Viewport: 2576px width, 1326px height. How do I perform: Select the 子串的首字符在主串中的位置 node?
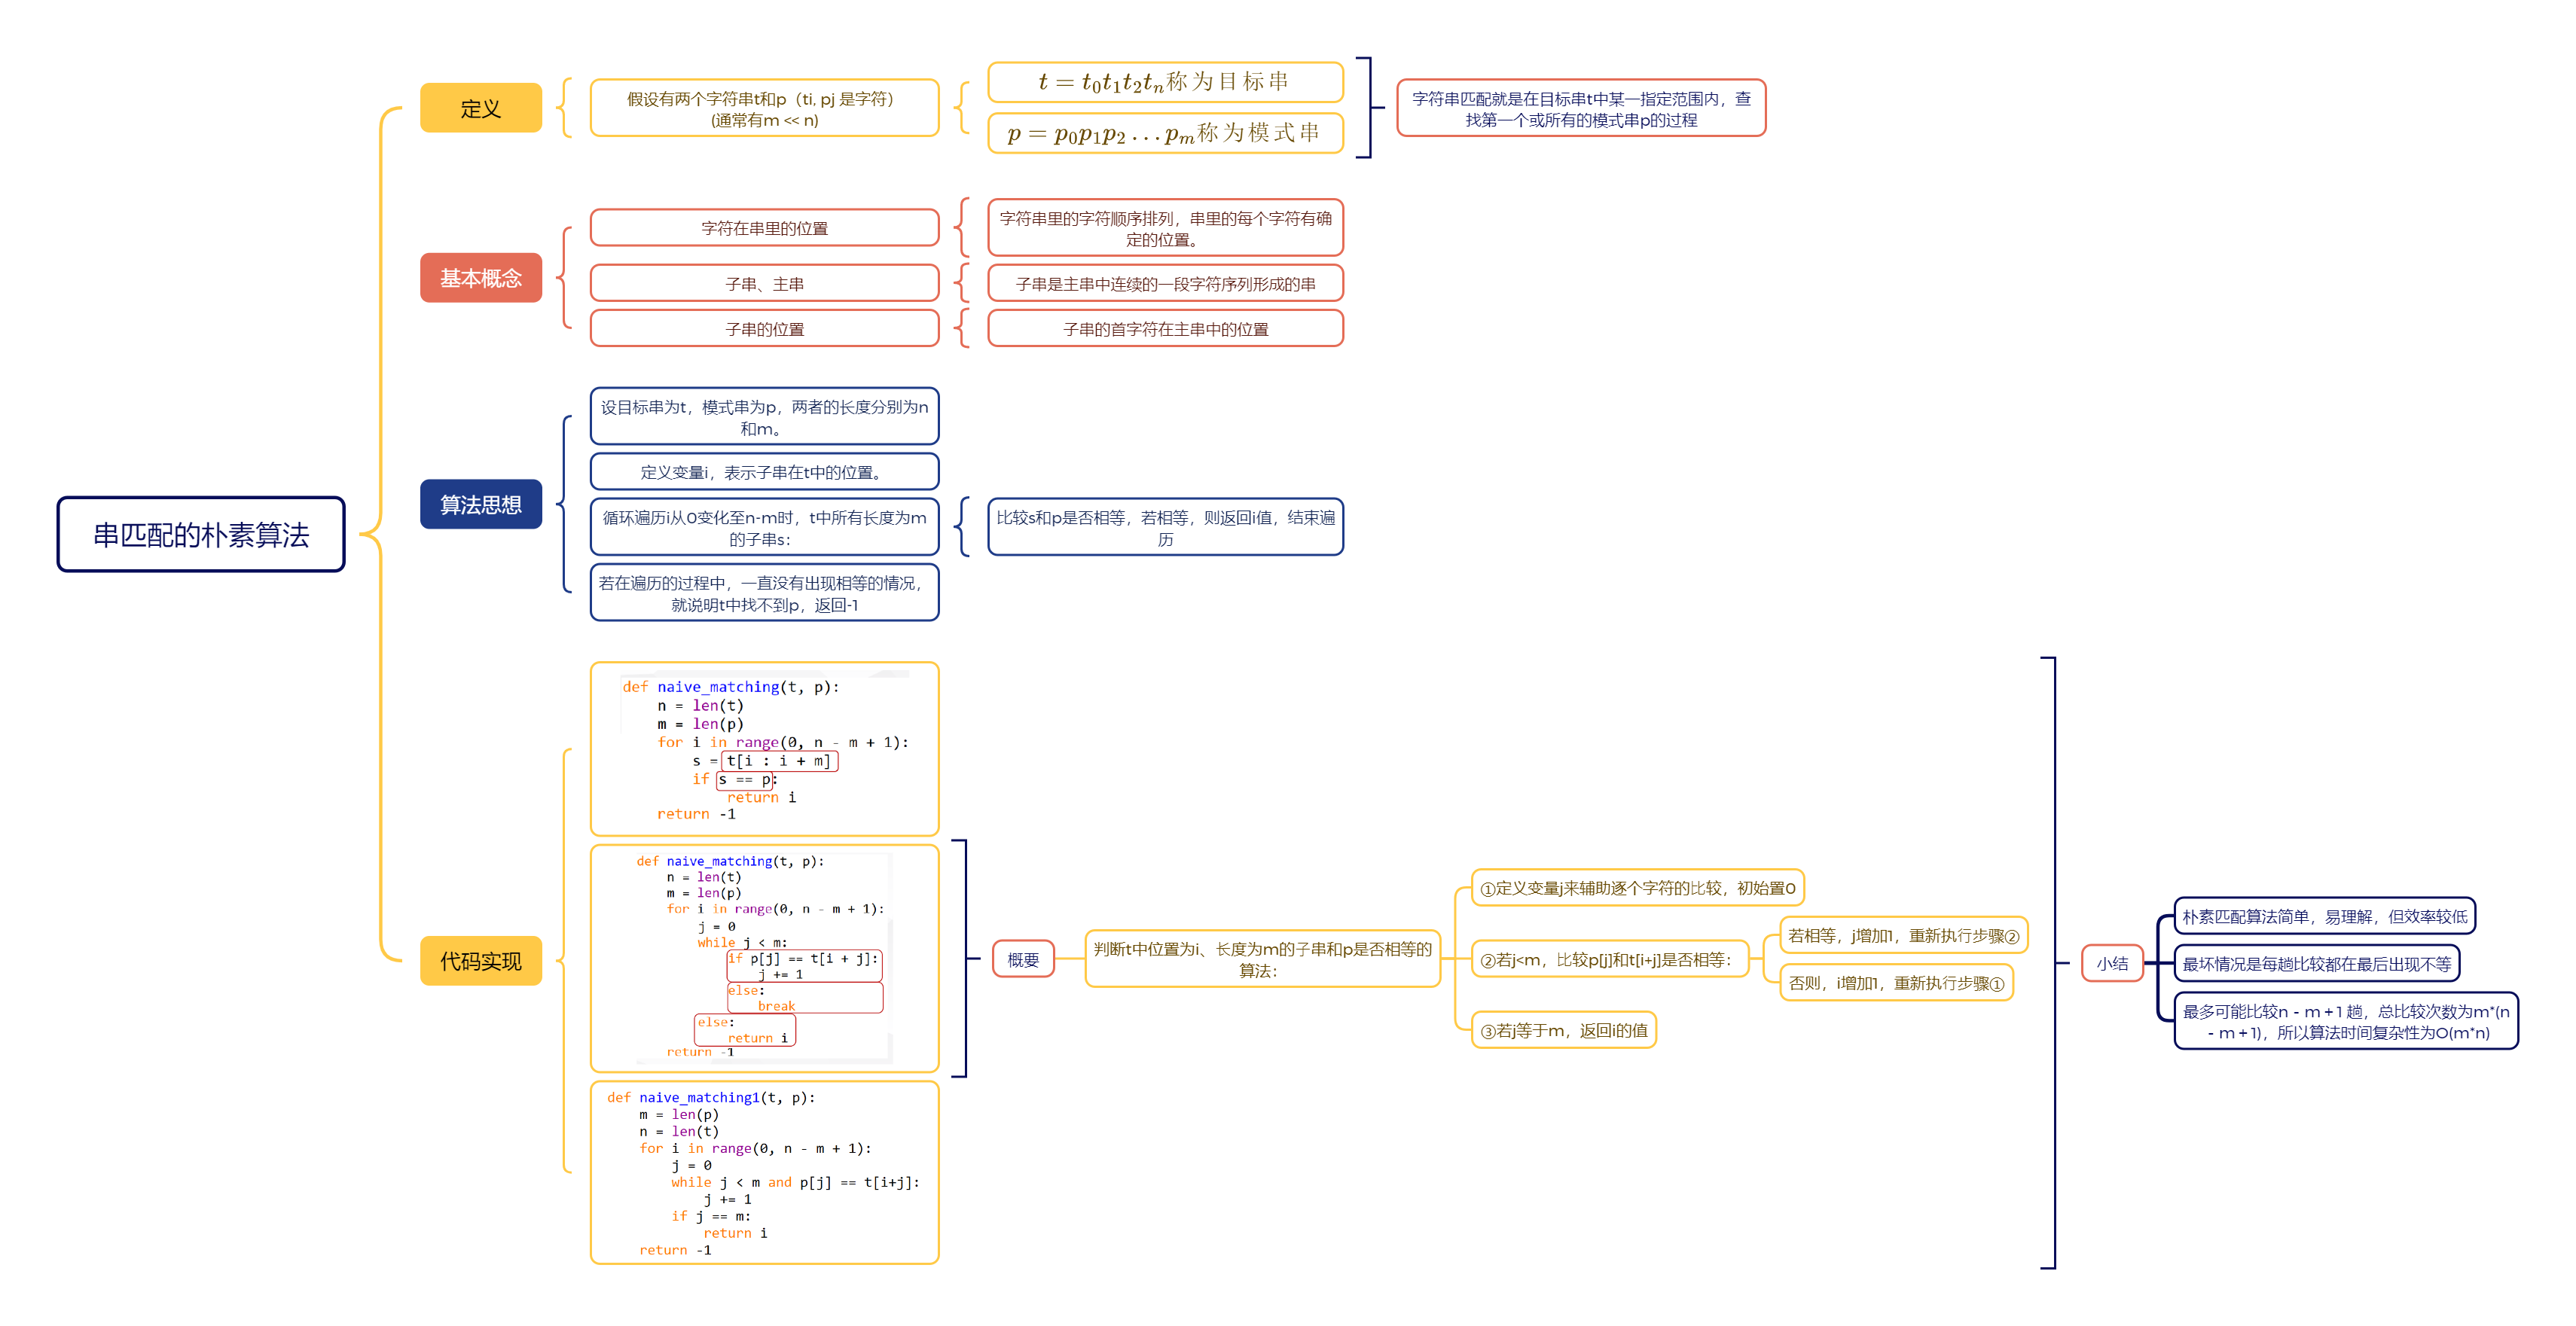[x=1164, y=329]
